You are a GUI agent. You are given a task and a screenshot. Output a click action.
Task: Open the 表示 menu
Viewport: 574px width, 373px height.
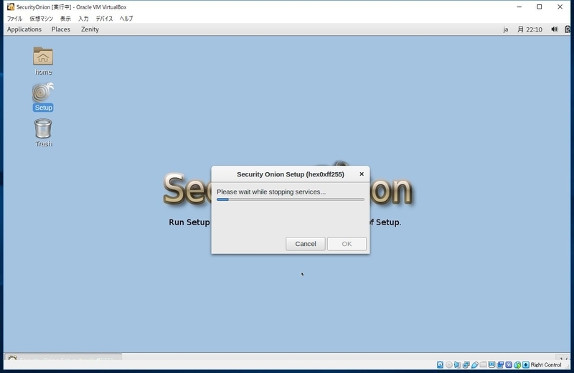(65, 19)
